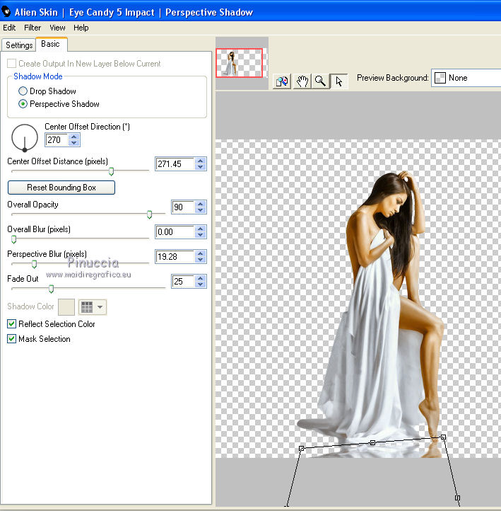Open the Preview Background dropdown

click(466, 78)
